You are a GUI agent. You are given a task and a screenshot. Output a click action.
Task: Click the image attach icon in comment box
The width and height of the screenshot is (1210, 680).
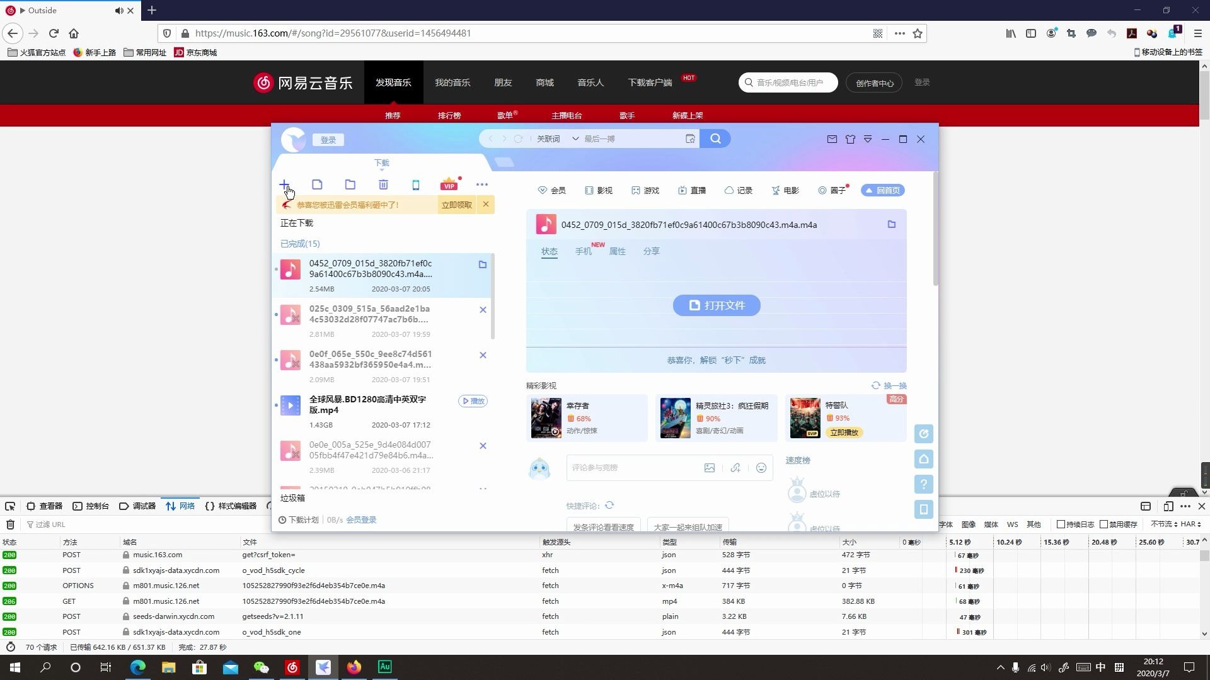click(710, 468)
